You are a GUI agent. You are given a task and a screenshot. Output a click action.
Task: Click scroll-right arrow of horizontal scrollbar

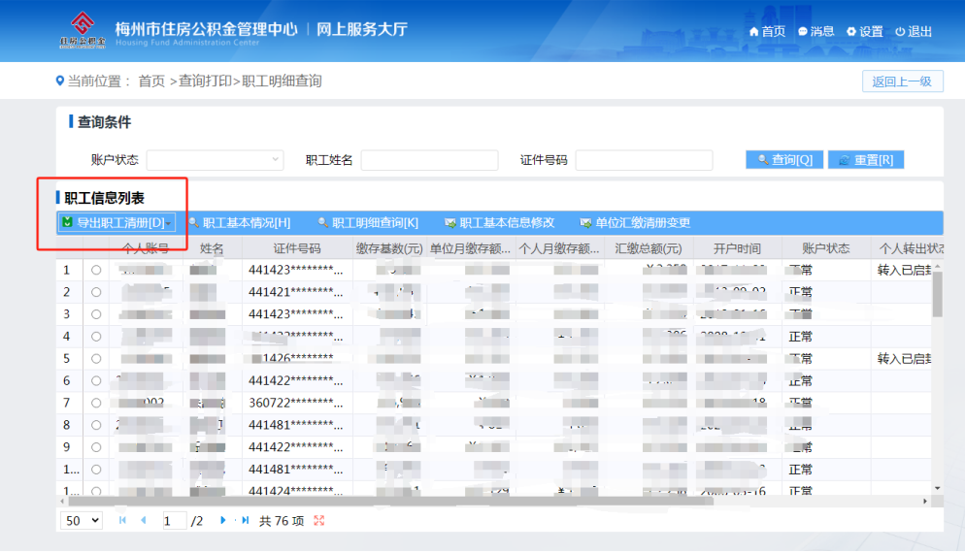925,502
